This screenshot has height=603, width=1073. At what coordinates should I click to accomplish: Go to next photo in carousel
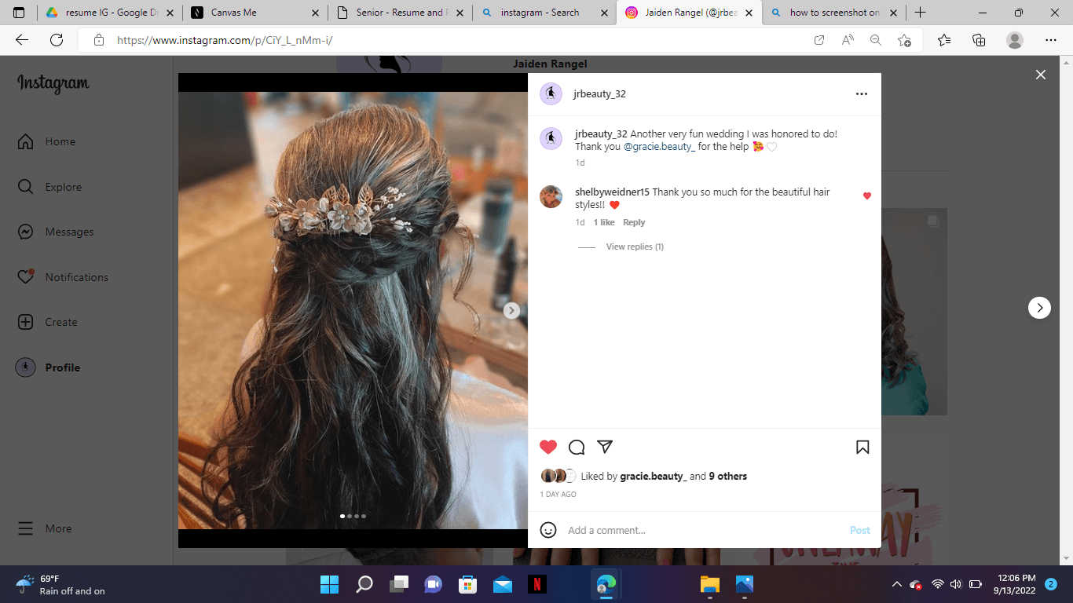pyautogui.click(x=511, y=310)
